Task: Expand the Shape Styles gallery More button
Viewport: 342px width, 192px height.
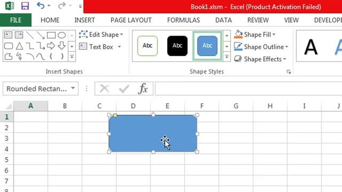Action: [x=227, y=57]
